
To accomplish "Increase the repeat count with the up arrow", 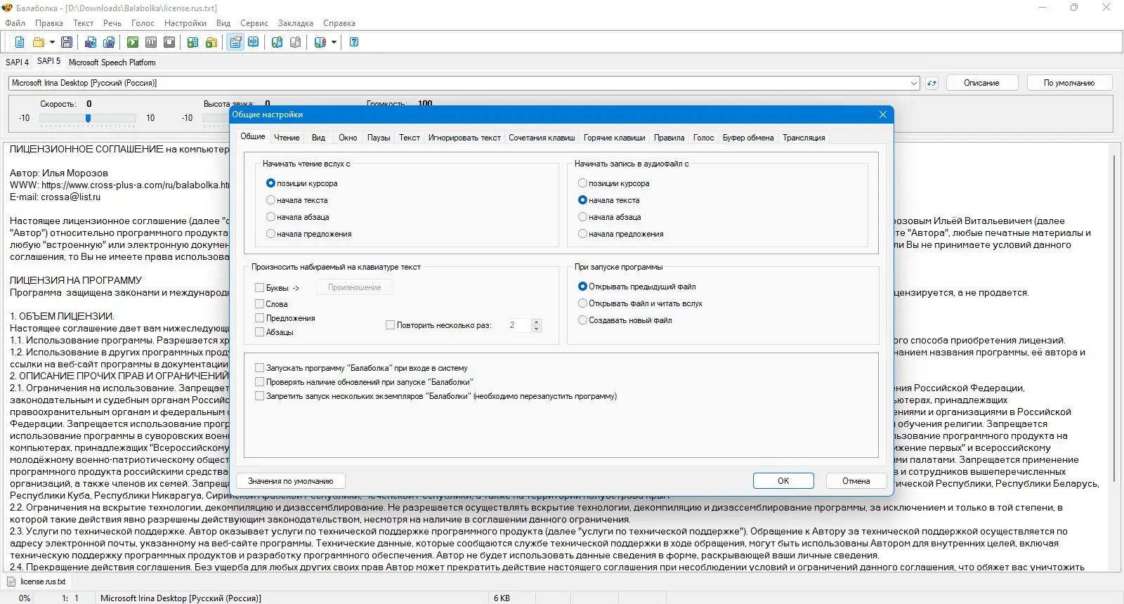I will [x=537, y=322].
